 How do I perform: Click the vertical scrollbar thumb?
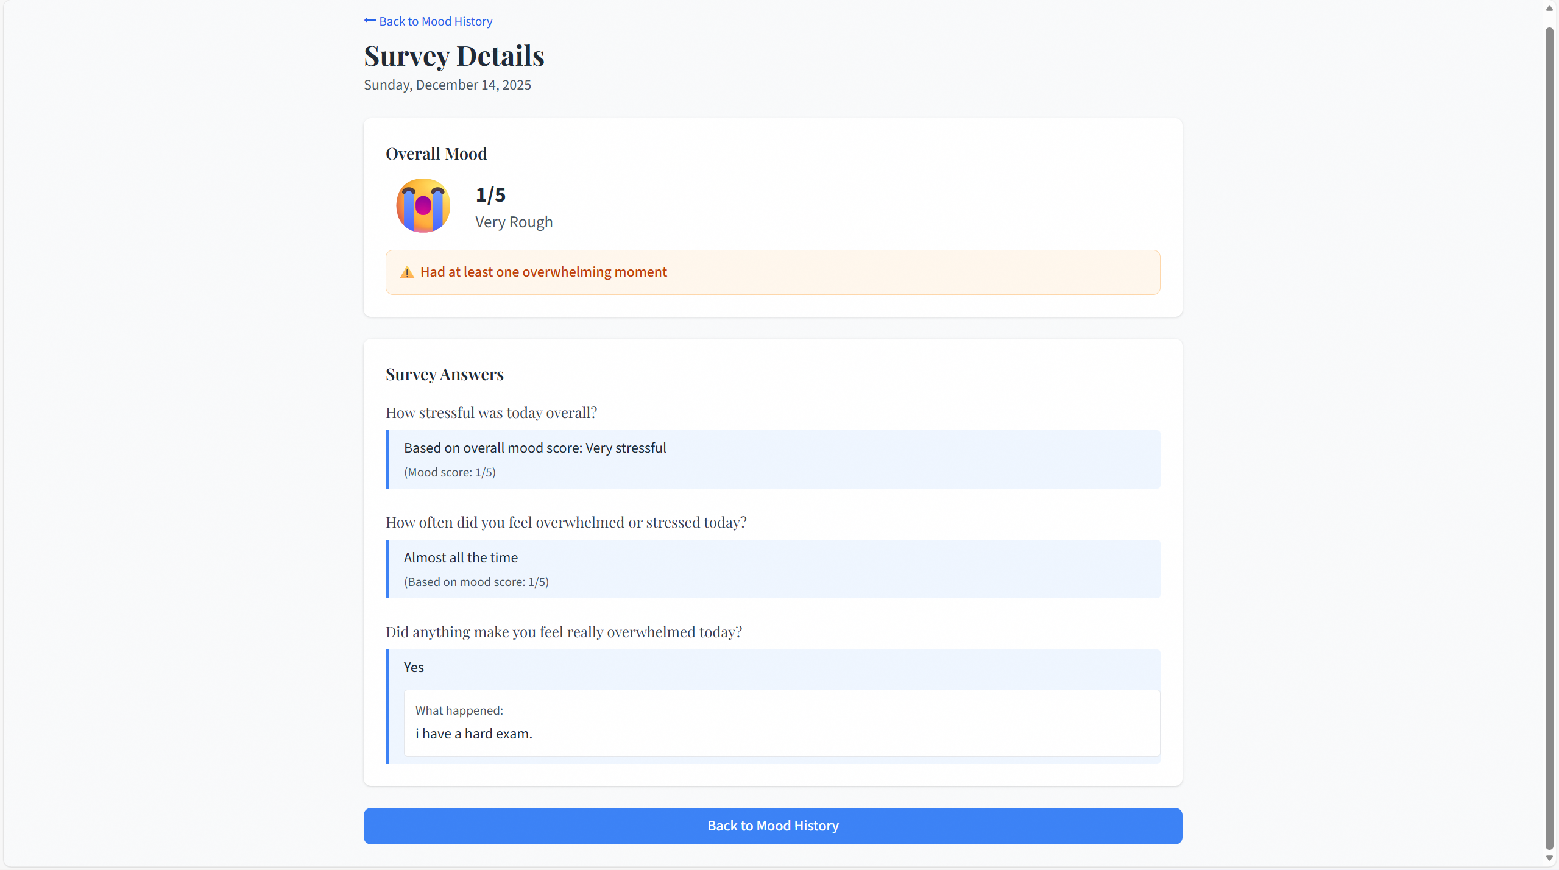1549,426
